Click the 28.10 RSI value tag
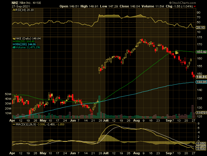The height and width of the screenshot is (156, 207). [200, 27]
